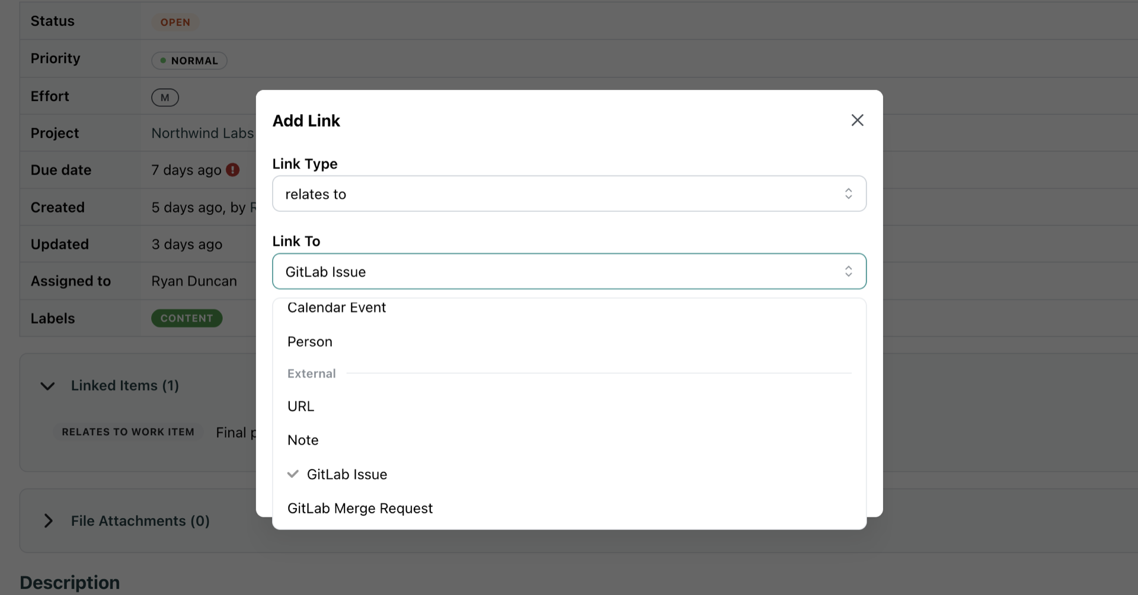The height and width of the screenshot is (595, 1138).
Task: Click the Description heading
Action: [x=70, y=583]
